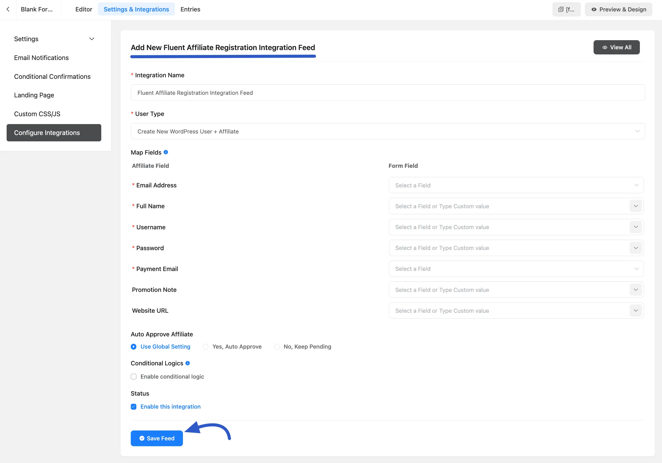The image size is (662, 463).
Task: Click the eye icon on View All button
Action: coord(605,47)
